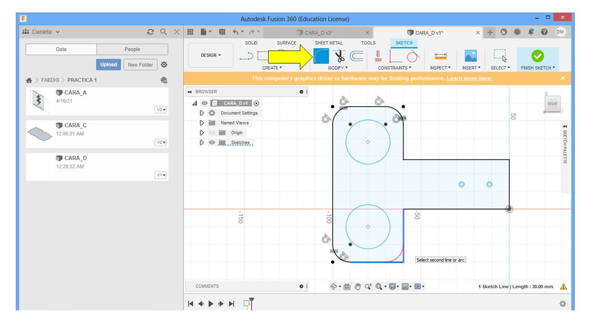Hide the Sketches folder with eye icon

(212, 142)
